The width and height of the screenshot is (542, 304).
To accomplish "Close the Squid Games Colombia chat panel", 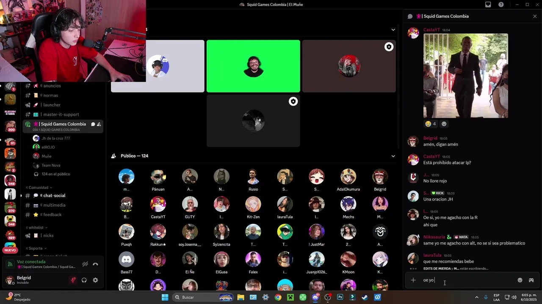I will pyautogui.click(x=535, y=16).
